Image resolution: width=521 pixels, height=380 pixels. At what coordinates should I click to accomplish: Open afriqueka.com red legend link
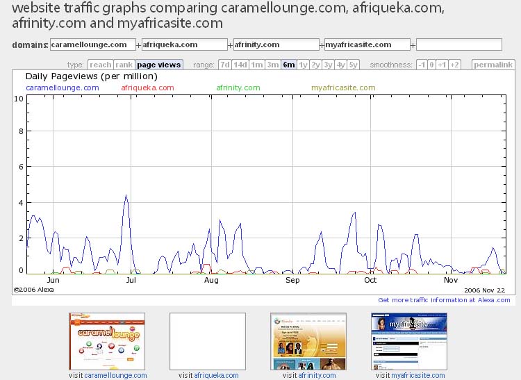pos(147,88)
